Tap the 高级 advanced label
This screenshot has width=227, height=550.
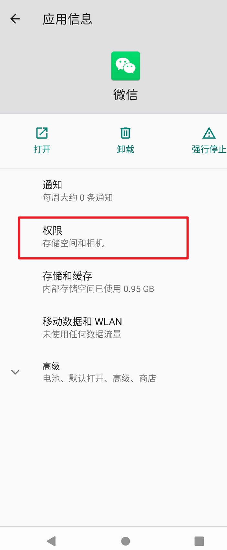tap(51, 366)
